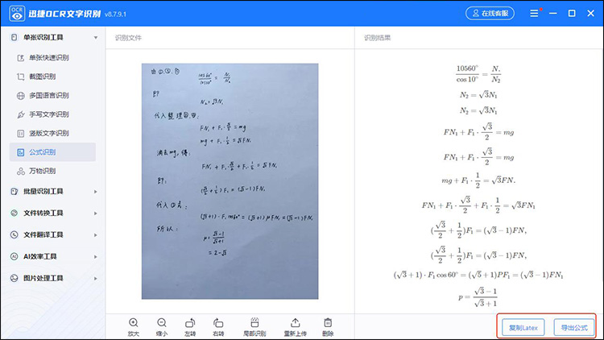This screenshot has height=340, width=604.
Task: Click the 识别文件 panel heading
Action: (x=128, y=38)
